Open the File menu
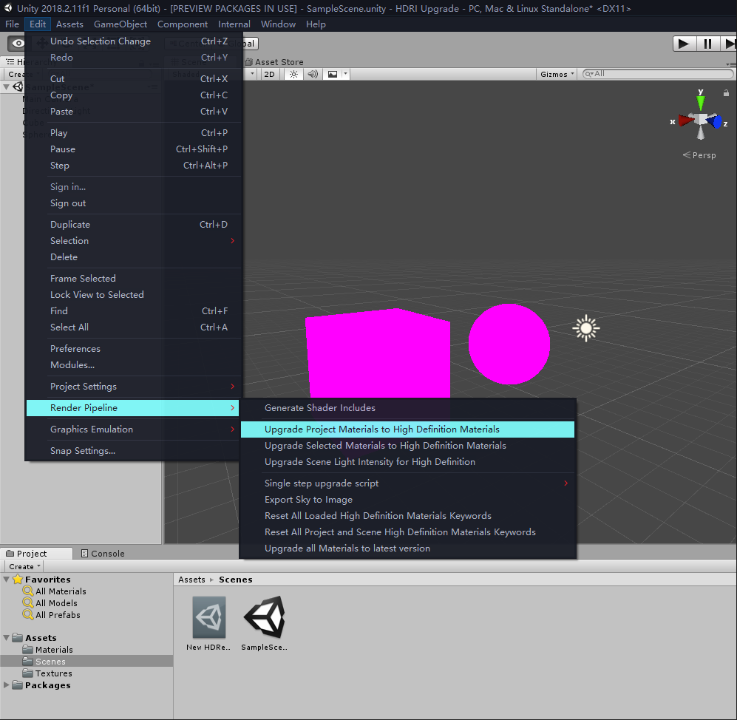Screen dimensions: 737x720 pyautogui.click(x=13, y=24)
